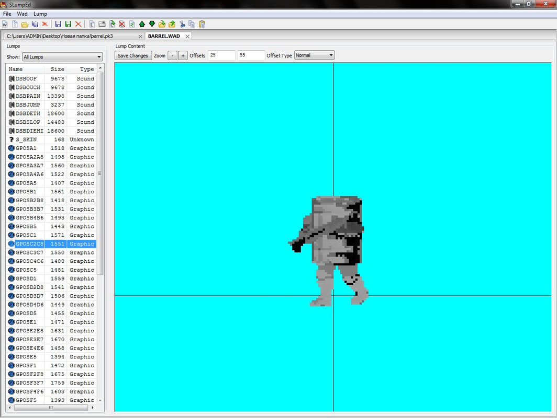
Task: Click the new folder toolbar icon
Action: 102,24
